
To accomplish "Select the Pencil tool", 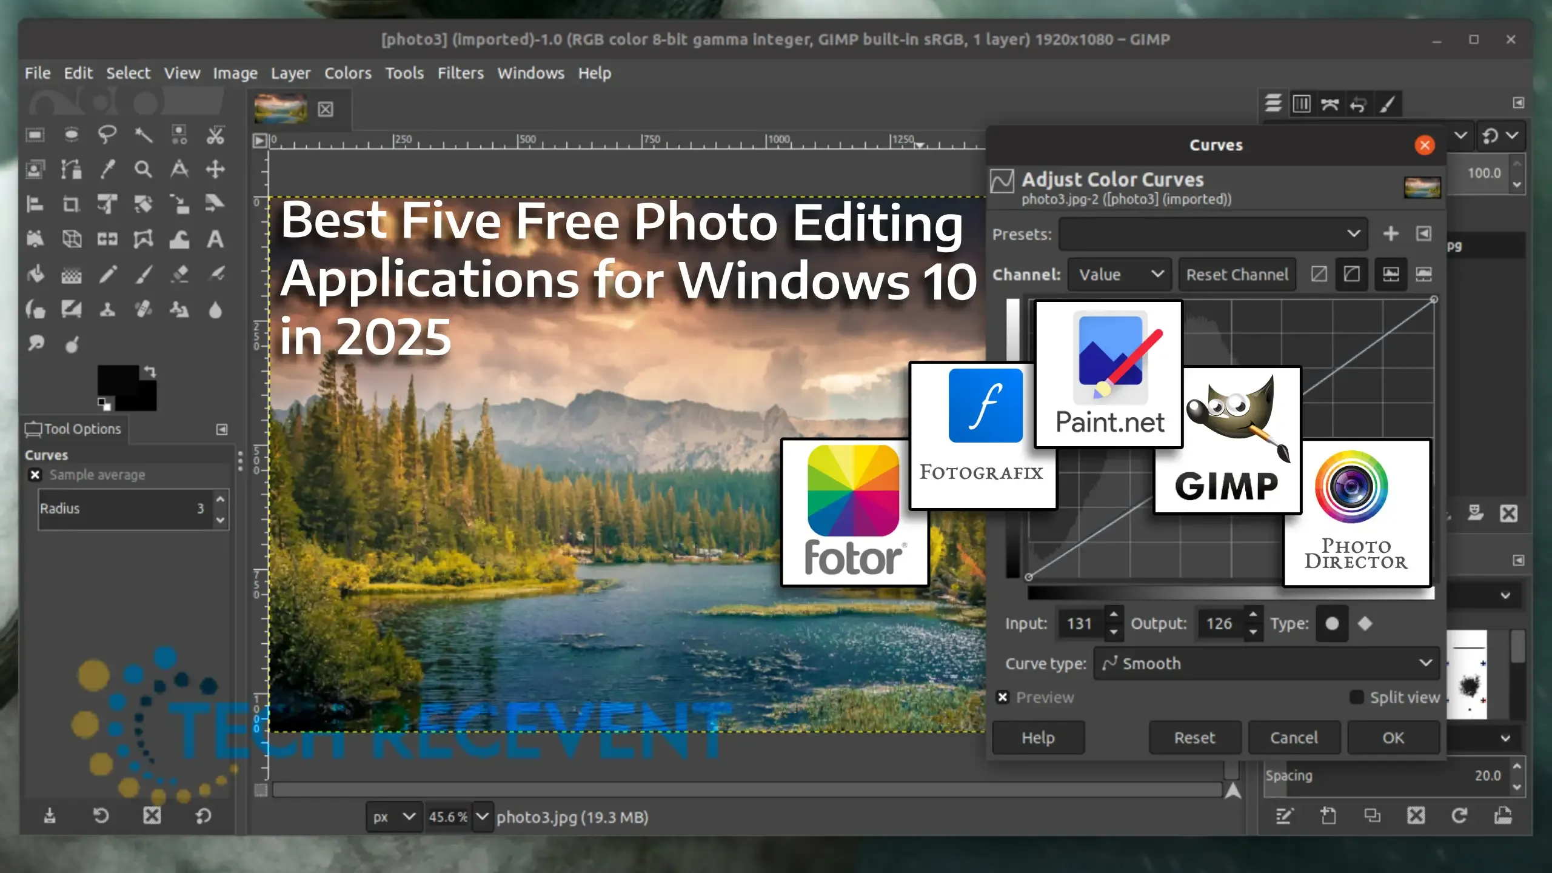I will 107,275.
